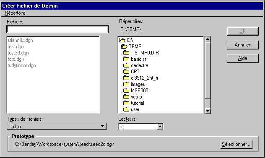265x158 pixels.
Task: Select the cadastre directory name
Action: [x=140, y=65]
